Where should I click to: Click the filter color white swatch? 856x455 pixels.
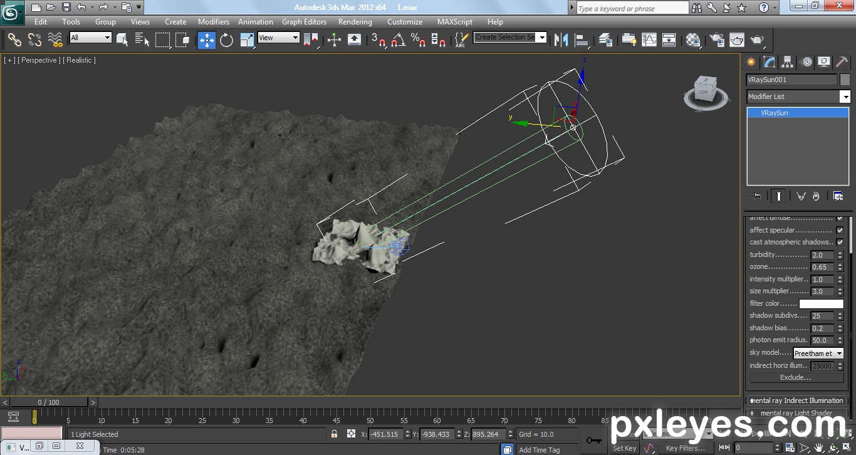[821, 304]
